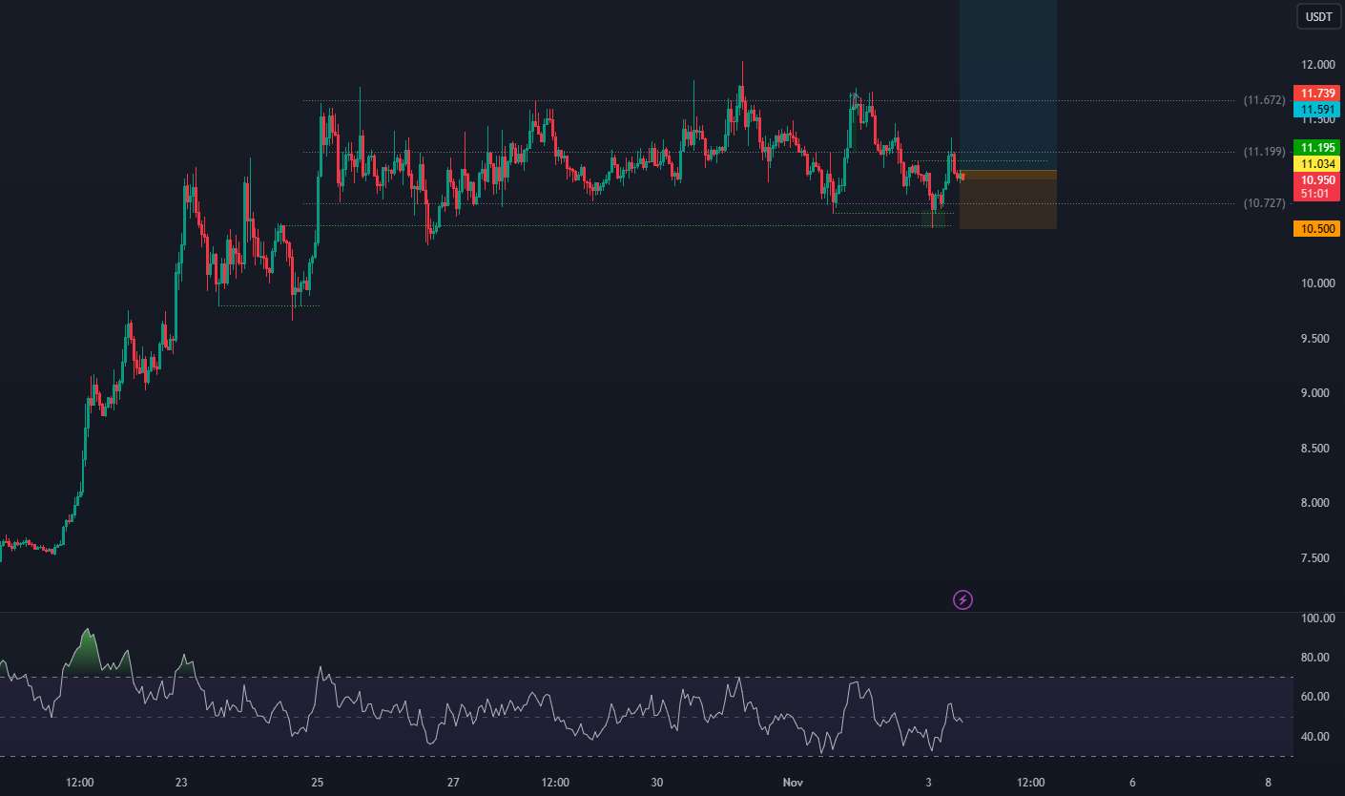1345x796 pixels.
Task: Select the green 11.195 price label
Action: click(1316, 148)
